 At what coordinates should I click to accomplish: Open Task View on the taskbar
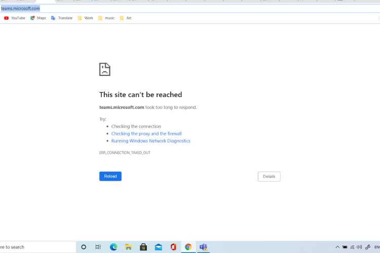coord(98,247)
